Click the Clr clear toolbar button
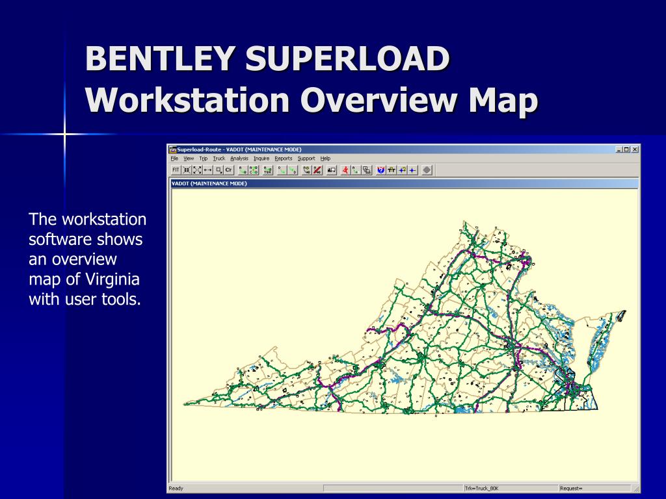This screenshot has width=666, height=499. [228, 170]
